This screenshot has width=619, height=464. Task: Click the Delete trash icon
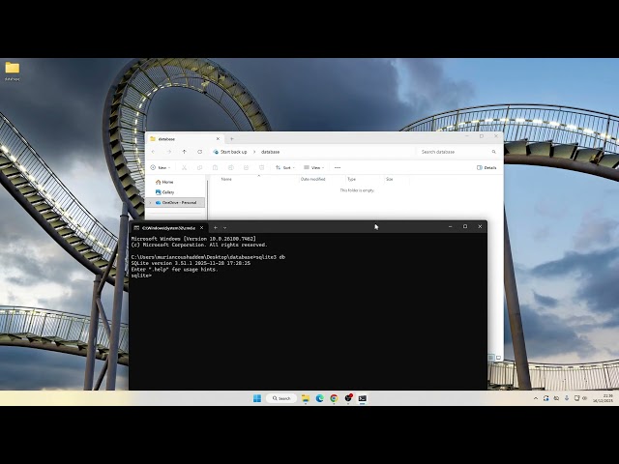click(261, 167)
